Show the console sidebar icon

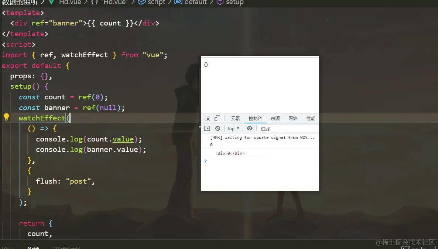[x=207, y=129]
